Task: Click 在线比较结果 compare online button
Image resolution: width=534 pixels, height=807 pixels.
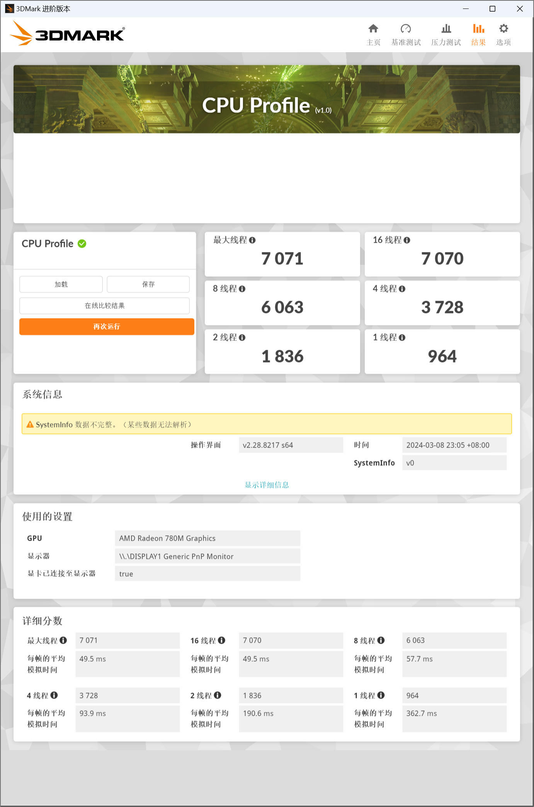Action: pos(105,306)
